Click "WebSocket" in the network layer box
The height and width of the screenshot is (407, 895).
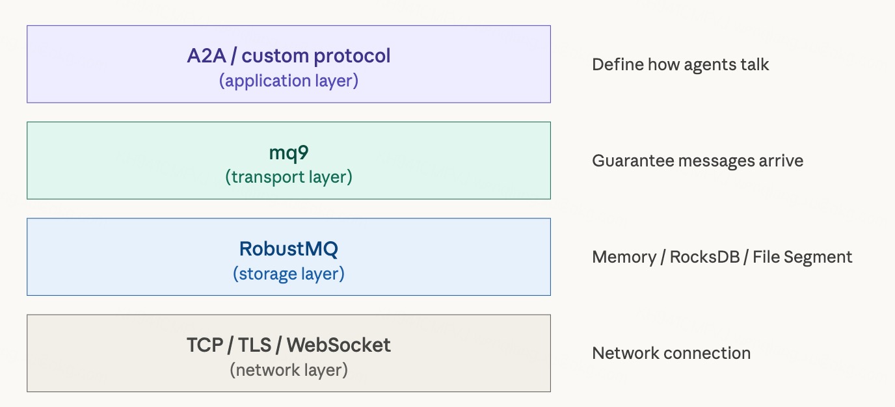(339, 345)
